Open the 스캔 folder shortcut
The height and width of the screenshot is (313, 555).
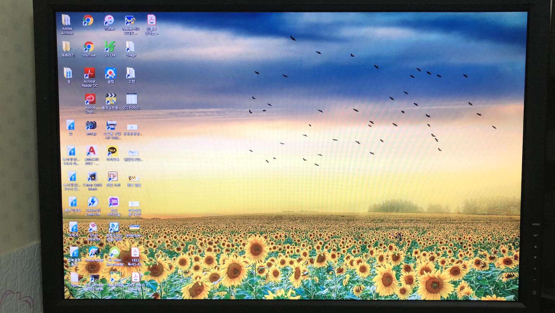pyautogui.click(x=131, y=75)
